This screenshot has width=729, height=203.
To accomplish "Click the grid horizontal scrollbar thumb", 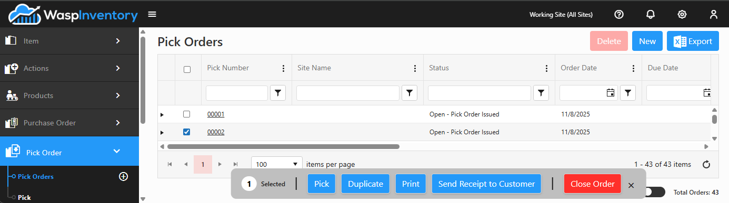I will point(283,146).
